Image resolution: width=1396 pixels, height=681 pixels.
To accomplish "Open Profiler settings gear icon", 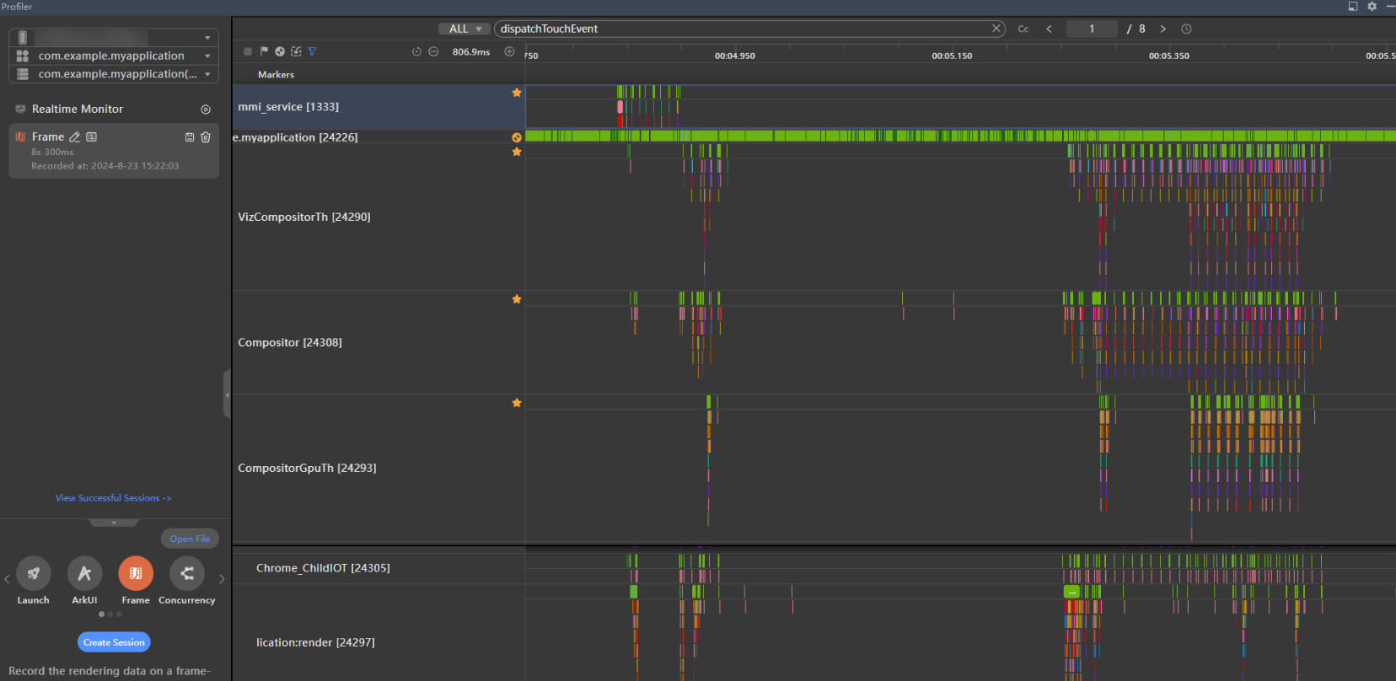I will (1372, 6).
